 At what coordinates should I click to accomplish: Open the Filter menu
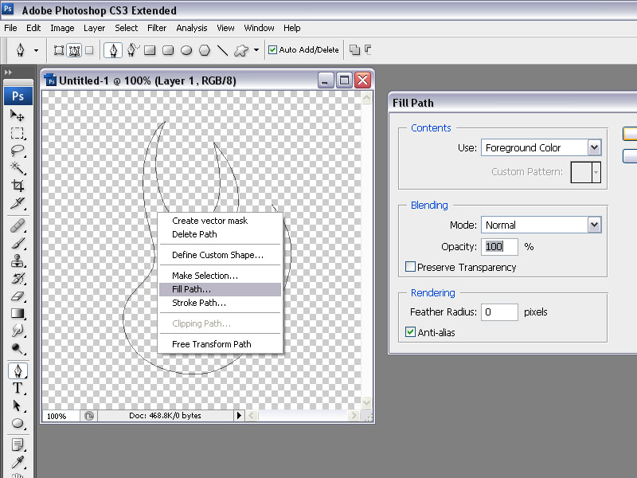pyautogui.click(x=157, y=28)
